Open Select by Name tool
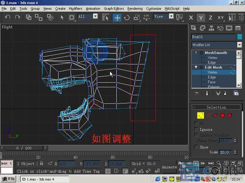This screenshot has width=245, height=183. pos(105,17)
